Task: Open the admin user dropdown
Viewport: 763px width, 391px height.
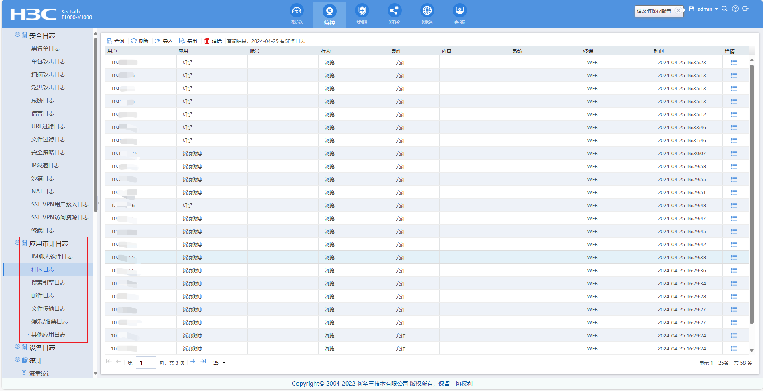Action: coord(708,9)
